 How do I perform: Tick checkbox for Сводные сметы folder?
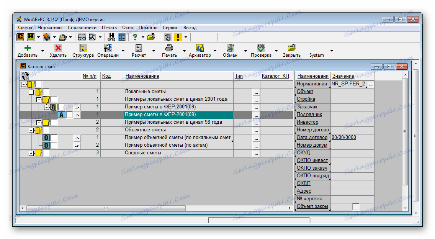pyautogui.click(x=46, y=153)
